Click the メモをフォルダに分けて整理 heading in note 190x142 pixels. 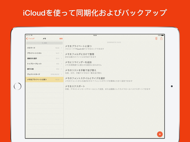(x=80, y=54)
